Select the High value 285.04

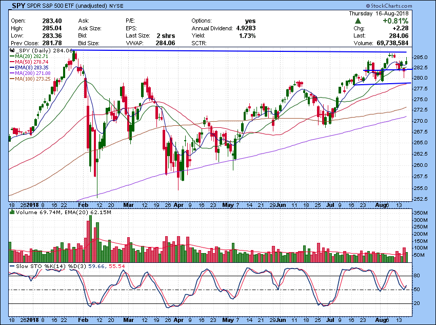[52, 28]
